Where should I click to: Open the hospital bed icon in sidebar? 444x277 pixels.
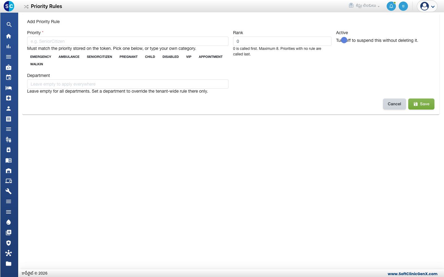(x=9, y=88)
